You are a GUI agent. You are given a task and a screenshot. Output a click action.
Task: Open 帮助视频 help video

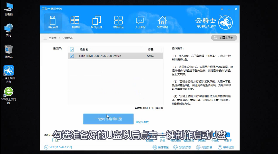[226, 147]
